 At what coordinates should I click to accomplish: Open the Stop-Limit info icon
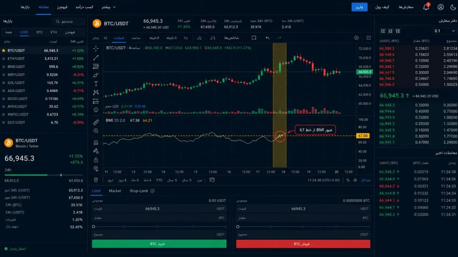tap(152, 191)
